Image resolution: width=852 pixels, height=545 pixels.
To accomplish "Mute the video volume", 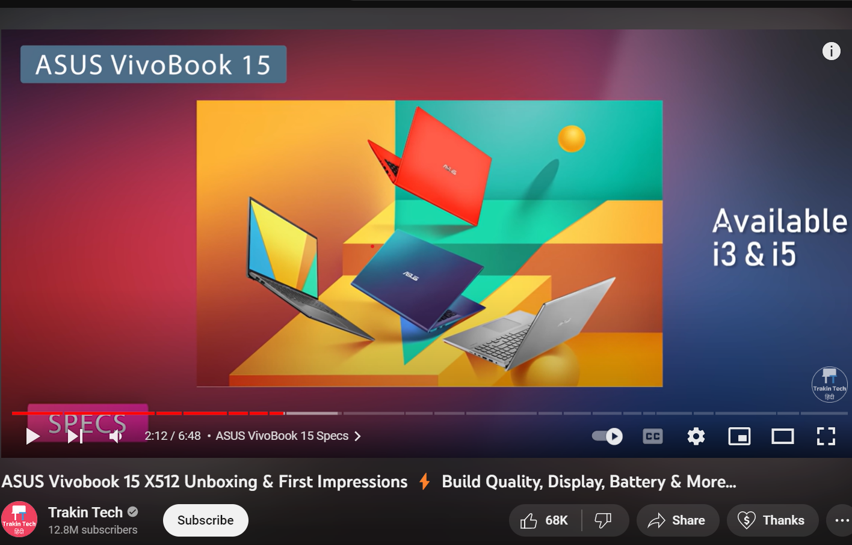I will [116, 436].
